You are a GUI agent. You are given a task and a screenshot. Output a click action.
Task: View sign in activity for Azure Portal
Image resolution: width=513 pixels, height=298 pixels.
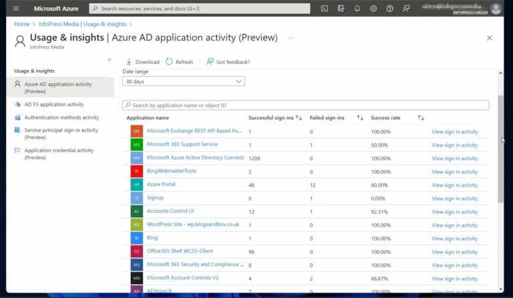click(455, 185)
